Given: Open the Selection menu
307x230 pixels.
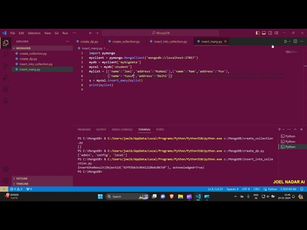Looking at the screenshot, I should 34,33.
